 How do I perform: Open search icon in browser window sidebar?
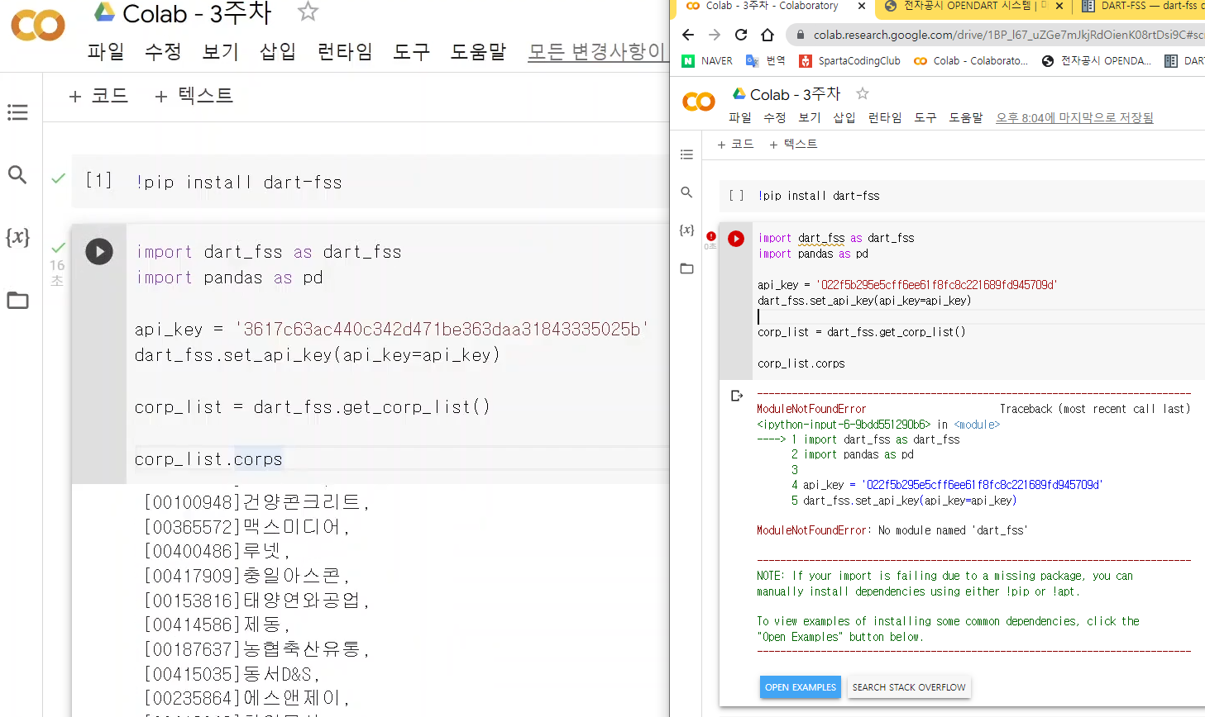(686, 192)
